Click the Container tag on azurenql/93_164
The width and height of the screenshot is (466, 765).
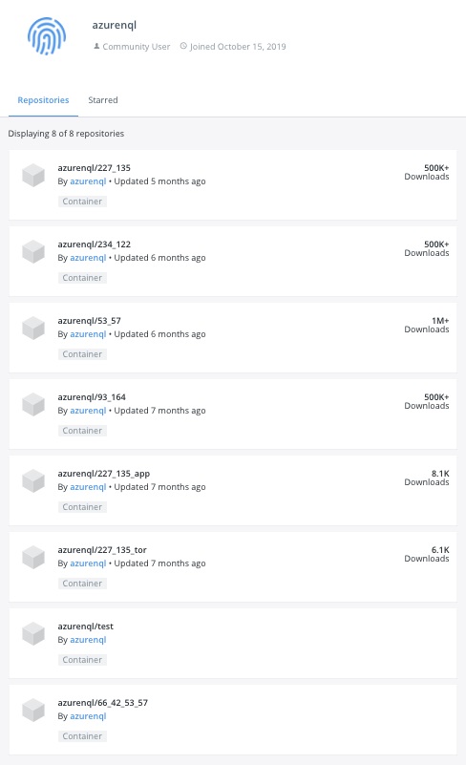(x=82, y=431)
